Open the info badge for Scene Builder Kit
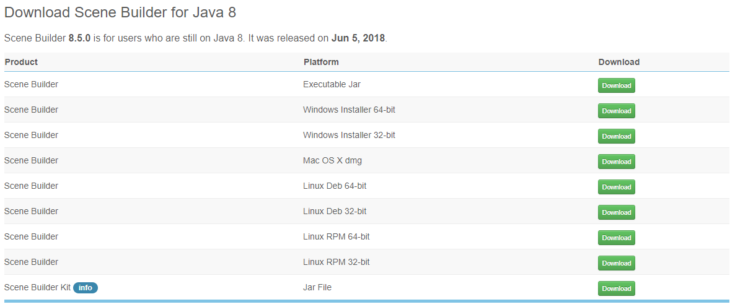Viewport: 735px width, 307px height. [86, 288]
